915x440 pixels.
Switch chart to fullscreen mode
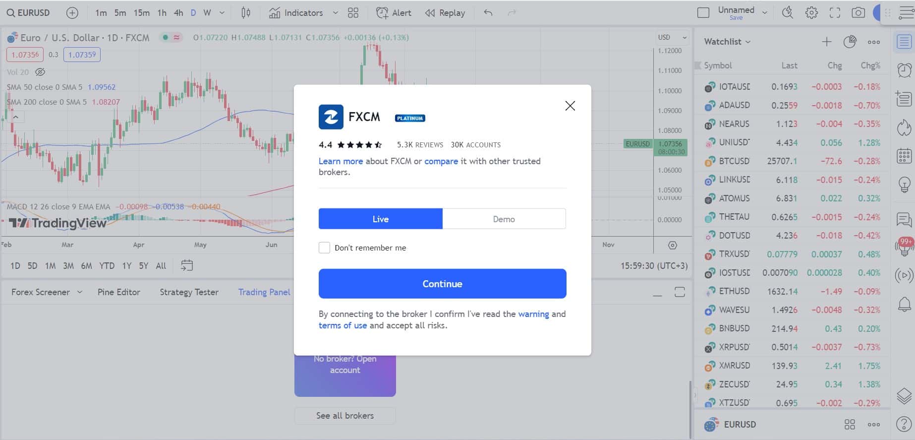coord(835,13)
